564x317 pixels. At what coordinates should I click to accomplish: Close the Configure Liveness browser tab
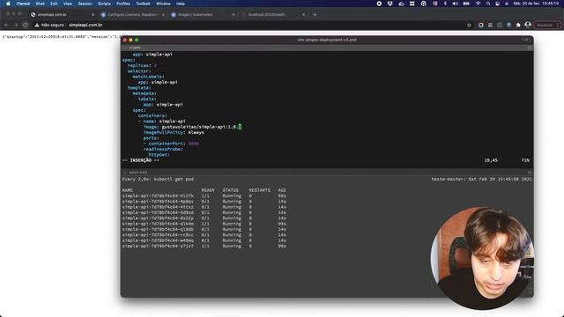pyautogui.click(x=163, y=15)
